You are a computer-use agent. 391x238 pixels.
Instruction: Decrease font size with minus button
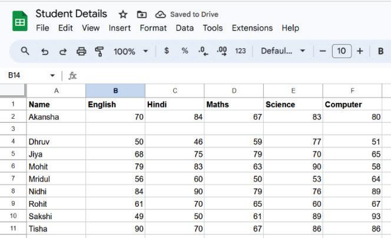pos(323,51)
